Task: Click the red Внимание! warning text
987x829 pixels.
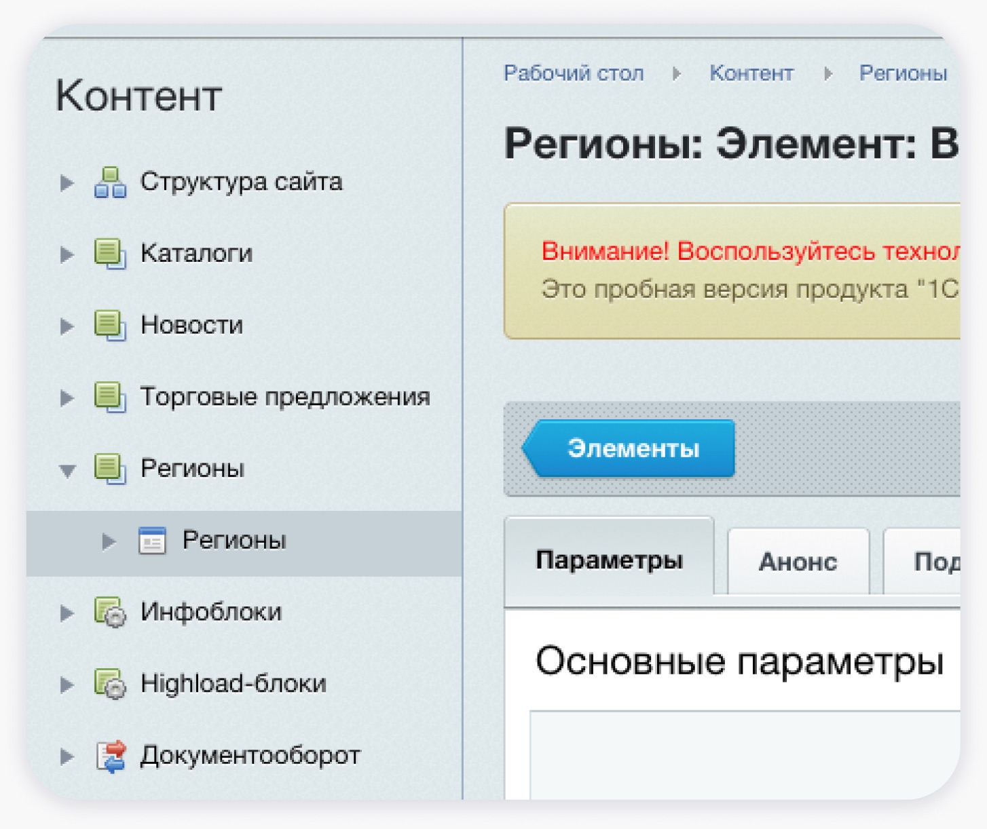Action: tap(750, 252)
